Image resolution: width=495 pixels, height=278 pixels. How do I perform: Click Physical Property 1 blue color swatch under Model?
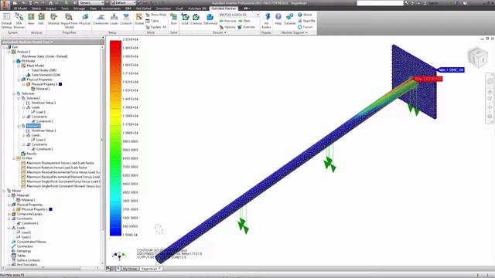pyautogui.click(x=50, y=209)
